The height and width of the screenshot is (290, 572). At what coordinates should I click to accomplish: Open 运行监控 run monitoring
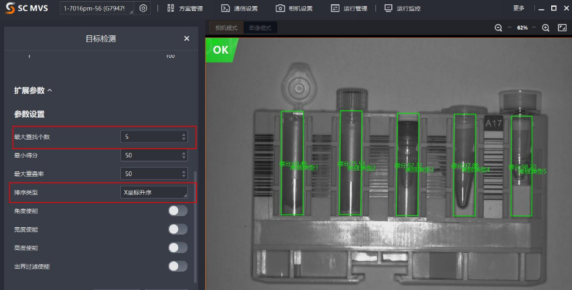tap(389, 9)
